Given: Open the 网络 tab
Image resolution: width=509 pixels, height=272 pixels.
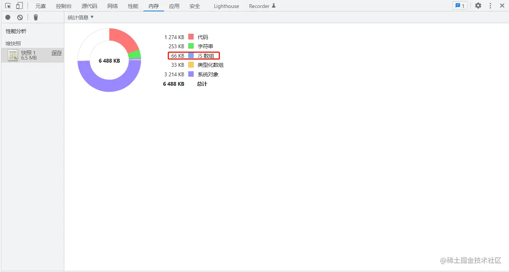Looking at the screenshot, I should click(113, 6).
